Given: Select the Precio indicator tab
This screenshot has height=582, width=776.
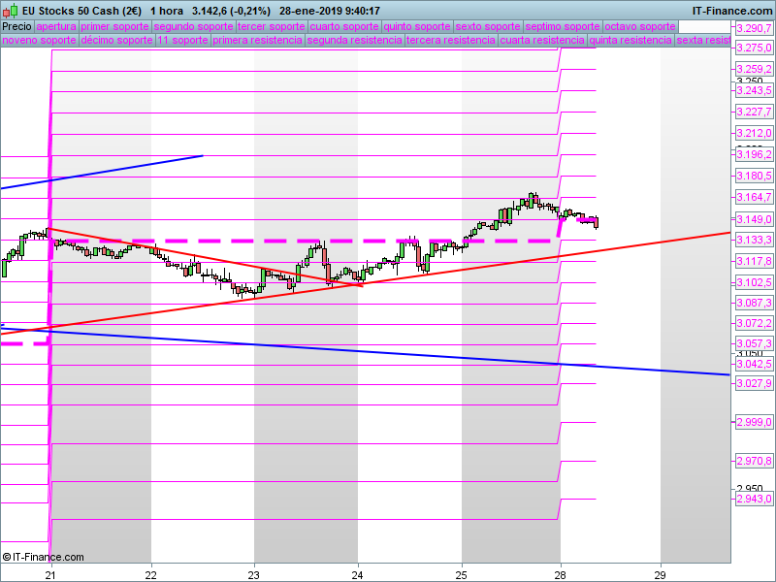Looking at the screenshot, I should [17, 27].
